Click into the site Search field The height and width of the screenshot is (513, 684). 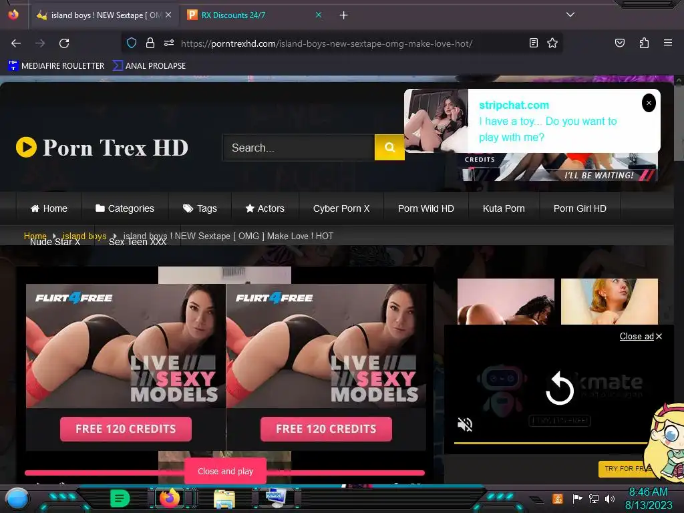pyautogui.click(x=299, y=148)
